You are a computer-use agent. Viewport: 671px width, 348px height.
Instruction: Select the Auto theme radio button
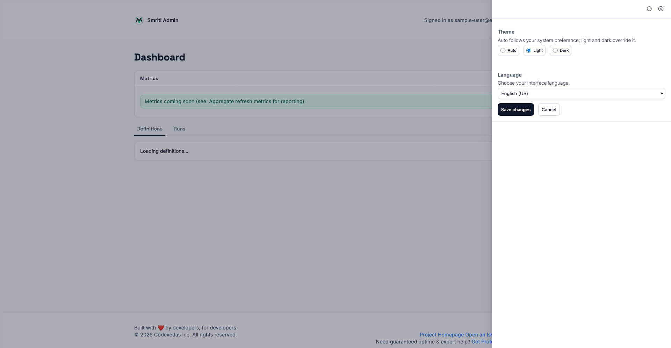pos(503,50)
